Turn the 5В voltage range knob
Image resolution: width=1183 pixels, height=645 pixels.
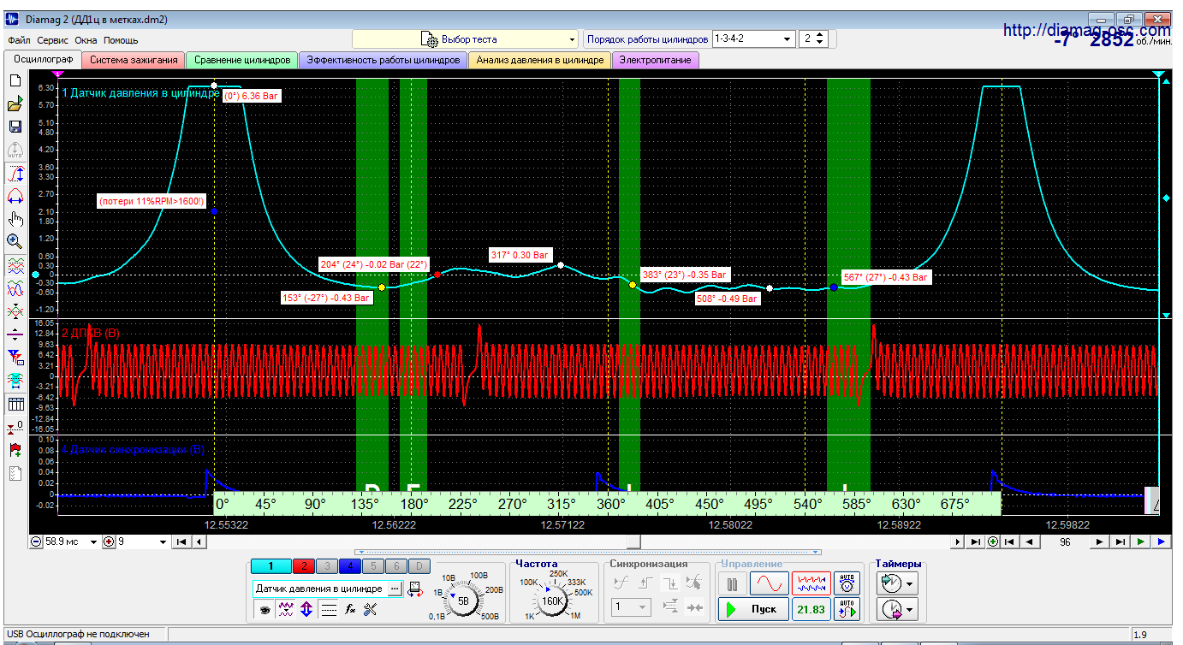pyautogui.click(x=464, y=601)
